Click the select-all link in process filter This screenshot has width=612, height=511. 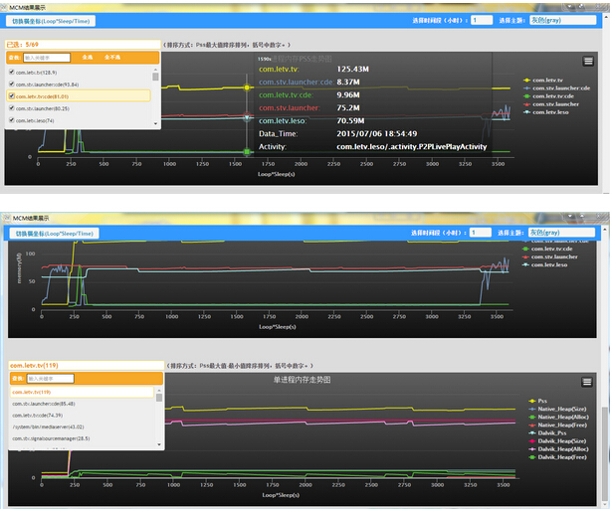pos(88,58)
